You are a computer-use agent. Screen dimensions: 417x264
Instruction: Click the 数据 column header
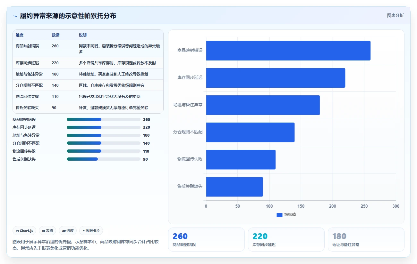point(55,35)
